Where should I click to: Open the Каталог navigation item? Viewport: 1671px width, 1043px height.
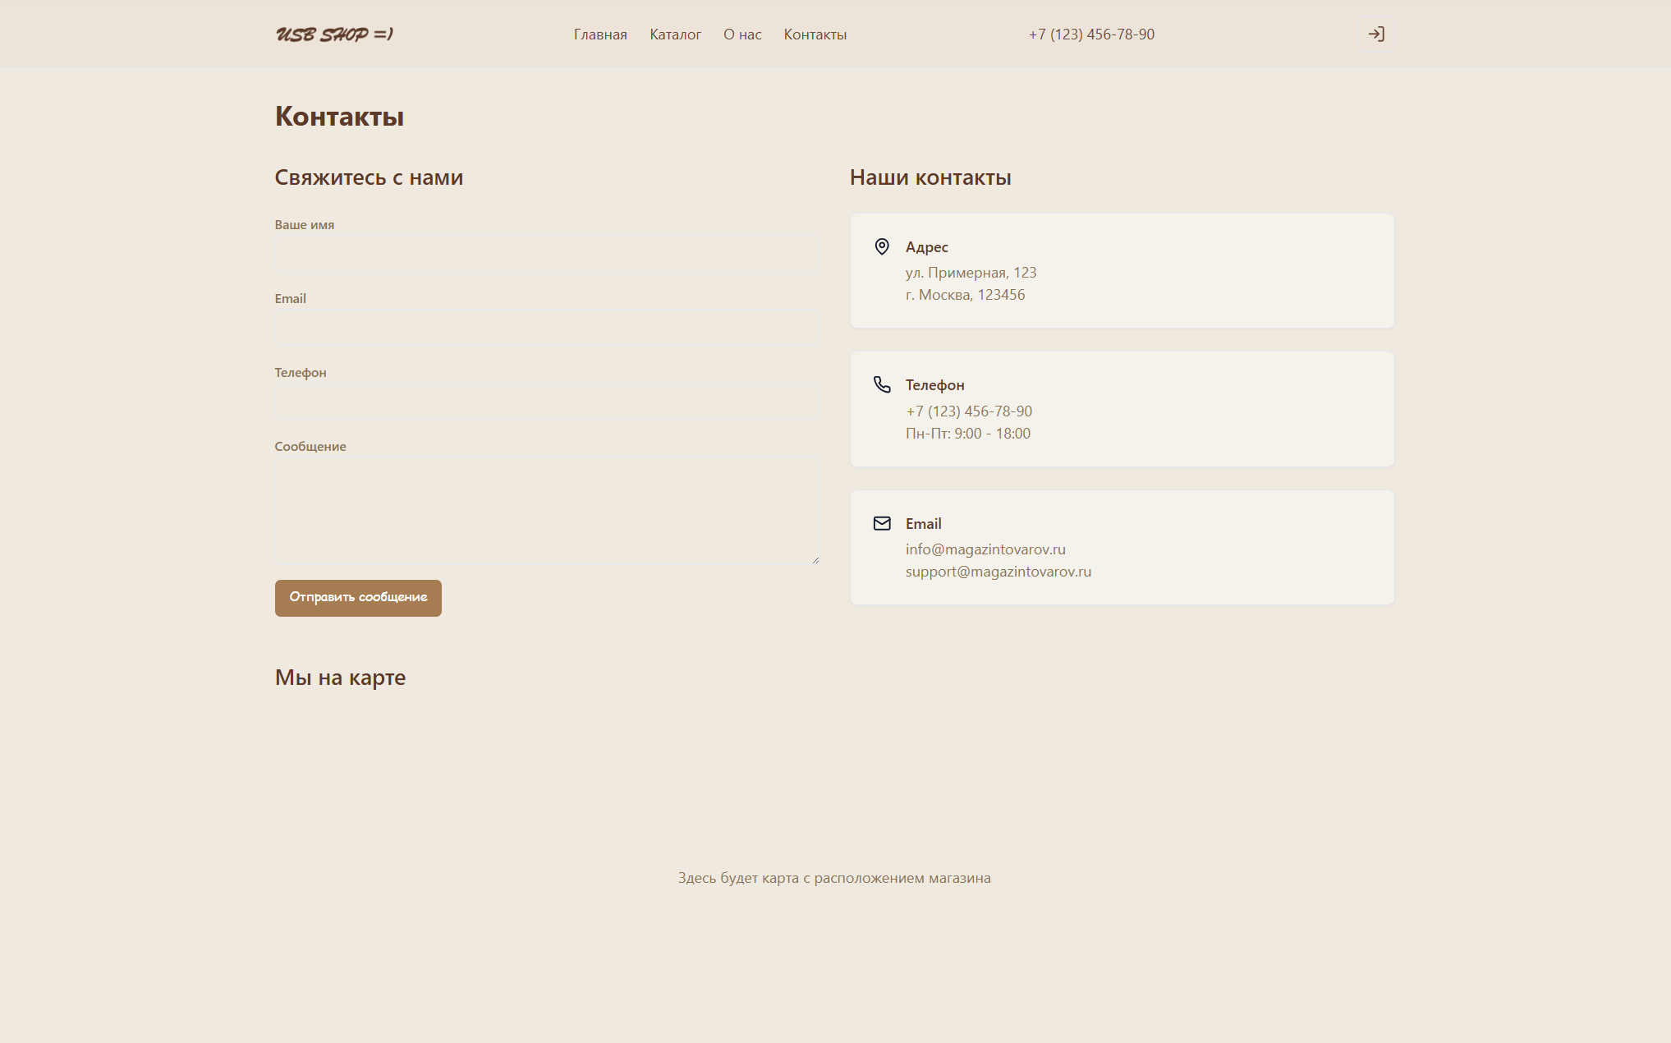pyautogui.click(x=675, y=34)
